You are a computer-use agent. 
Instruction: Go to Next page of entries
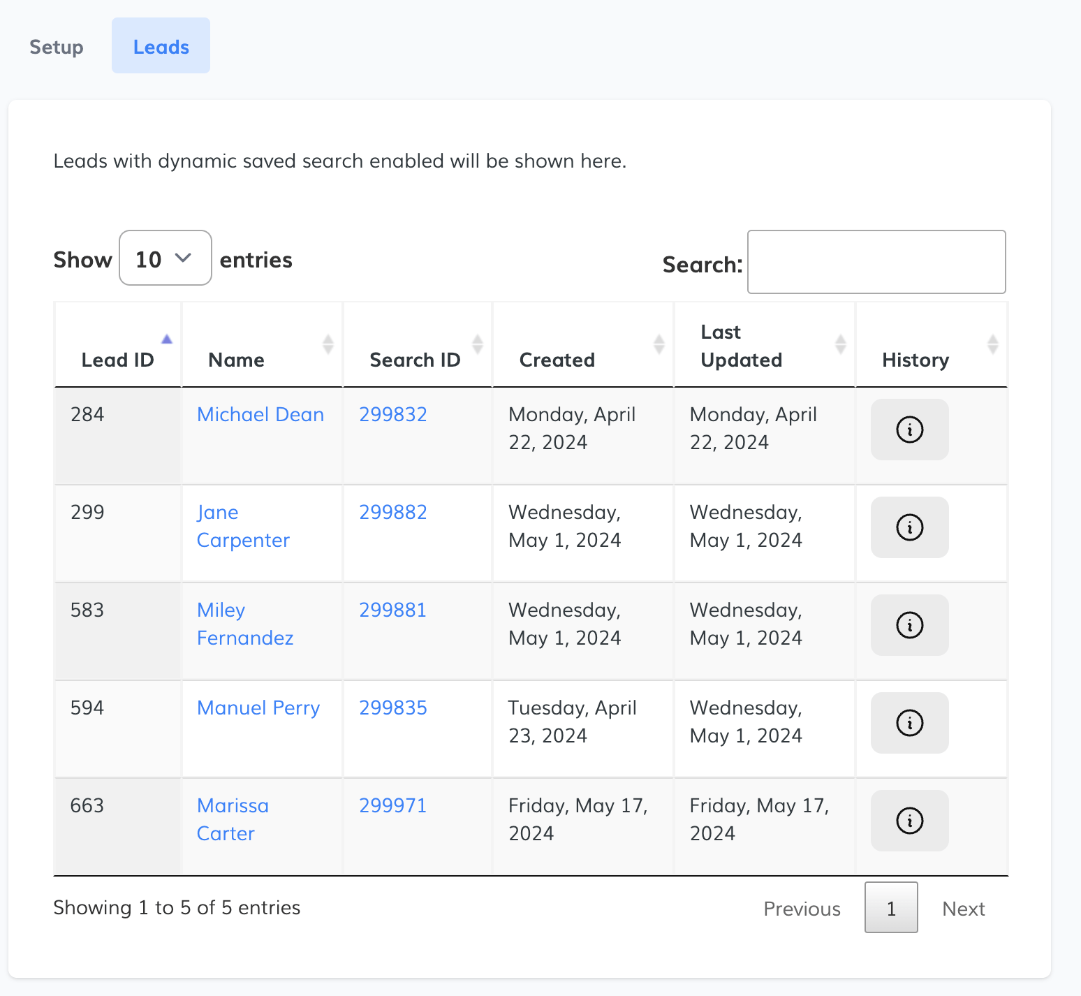pos(963,908)
